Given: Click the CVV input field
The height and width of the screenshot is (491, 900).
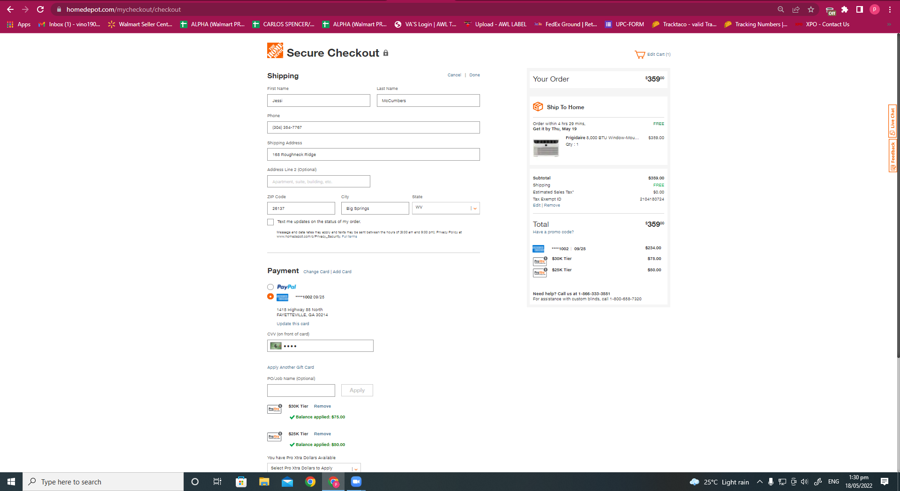Looking at the screenshot, I should [x=320, y=346].
